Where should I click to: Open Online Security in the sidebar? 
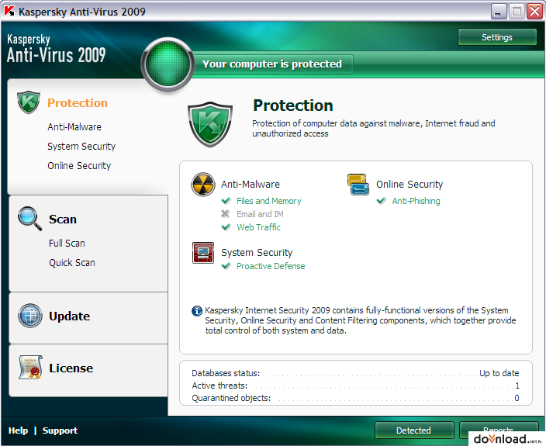click(x=79, y=166)
